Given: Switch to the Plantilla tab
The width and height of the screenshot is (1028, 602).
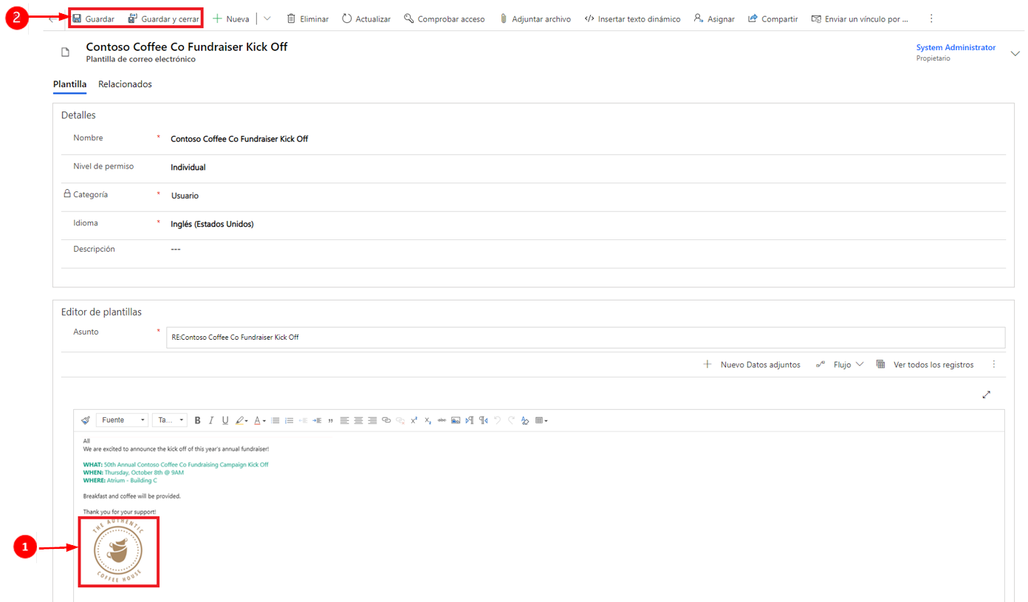Looking at the screenshot, I should [x=70, y=84].
